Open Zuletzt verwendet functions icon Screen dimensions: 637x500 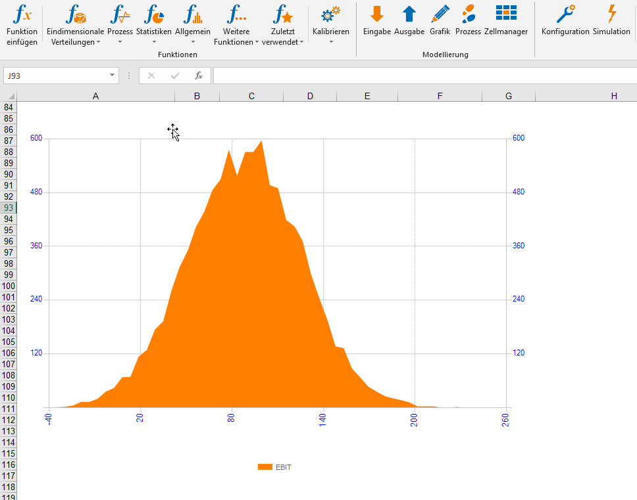coord(283,14)
